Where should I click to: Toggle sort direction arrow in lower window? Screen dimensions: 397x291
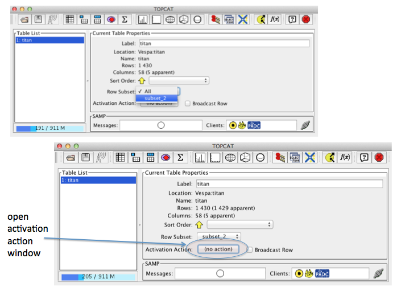(x=199, y=224)
